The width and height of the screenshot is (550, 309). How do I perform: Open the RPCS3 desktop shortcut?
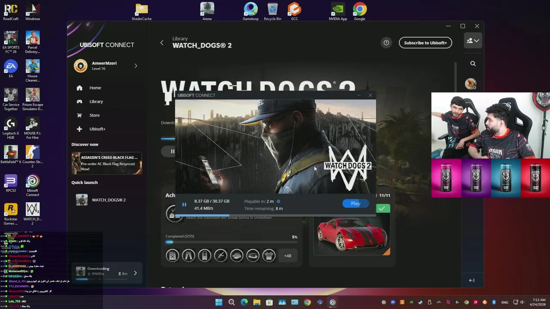pos(11,183)
